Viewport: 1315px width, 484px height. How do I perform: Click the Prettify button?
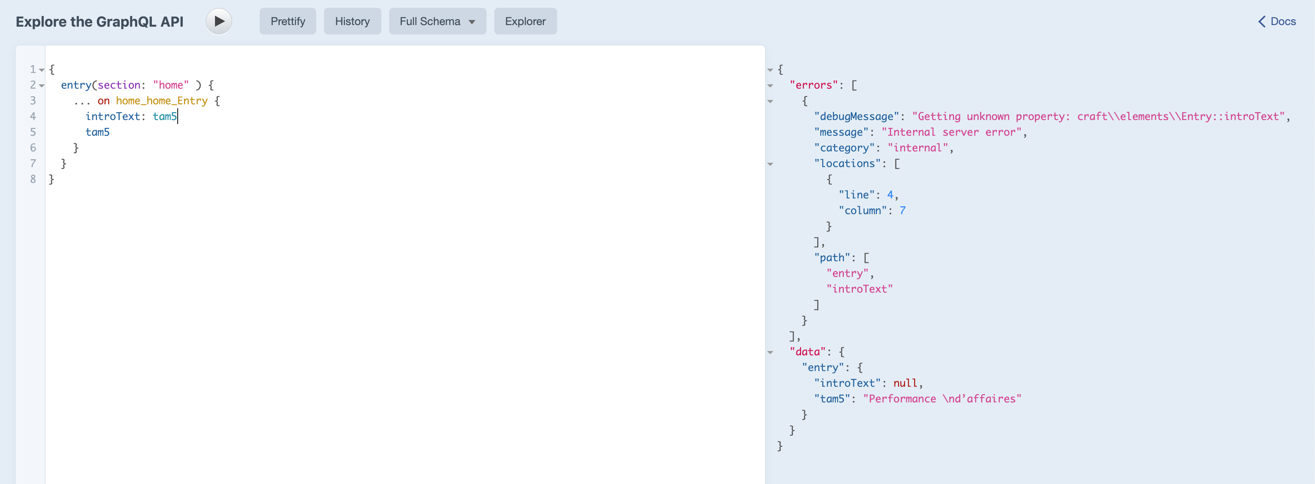(288, 22)
